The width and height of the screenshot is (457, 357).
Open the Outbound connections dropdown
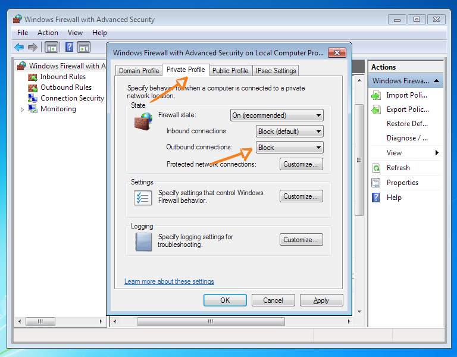290,148
